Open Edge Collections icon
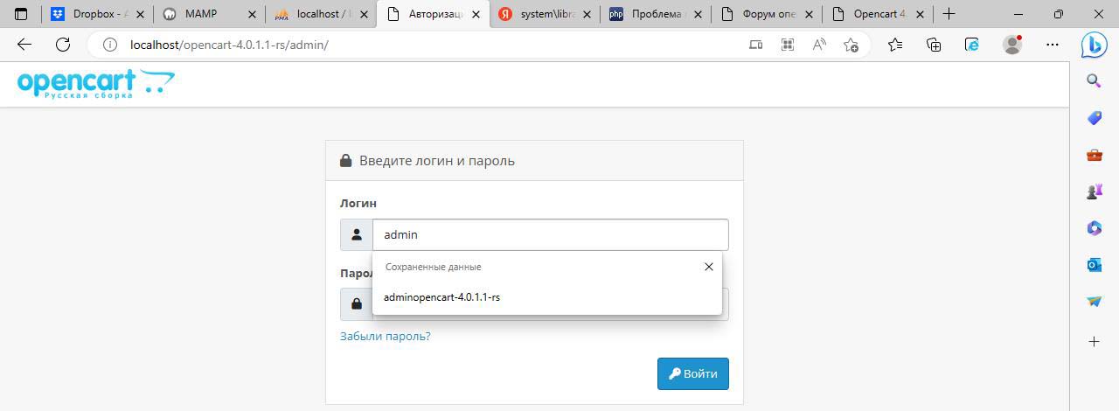Viewport: 1119px width, 411px height. (x=934, y=45)
